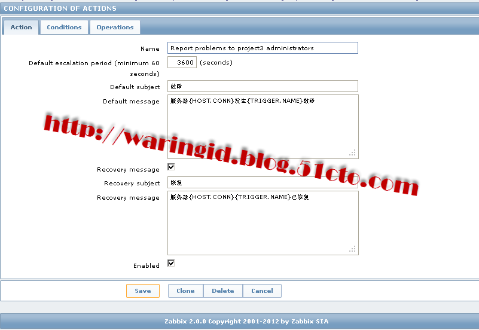Open the Operations tab

115,27
